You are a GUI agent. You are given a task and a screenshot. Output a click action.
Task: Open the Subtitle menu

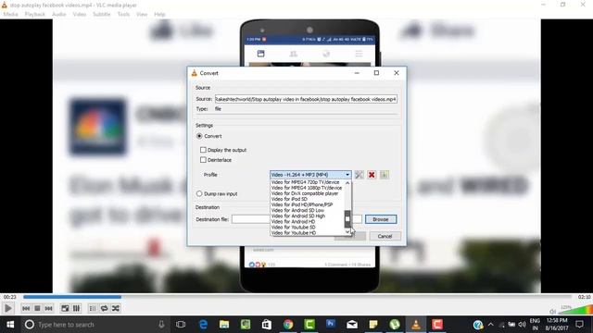(101, 14)
